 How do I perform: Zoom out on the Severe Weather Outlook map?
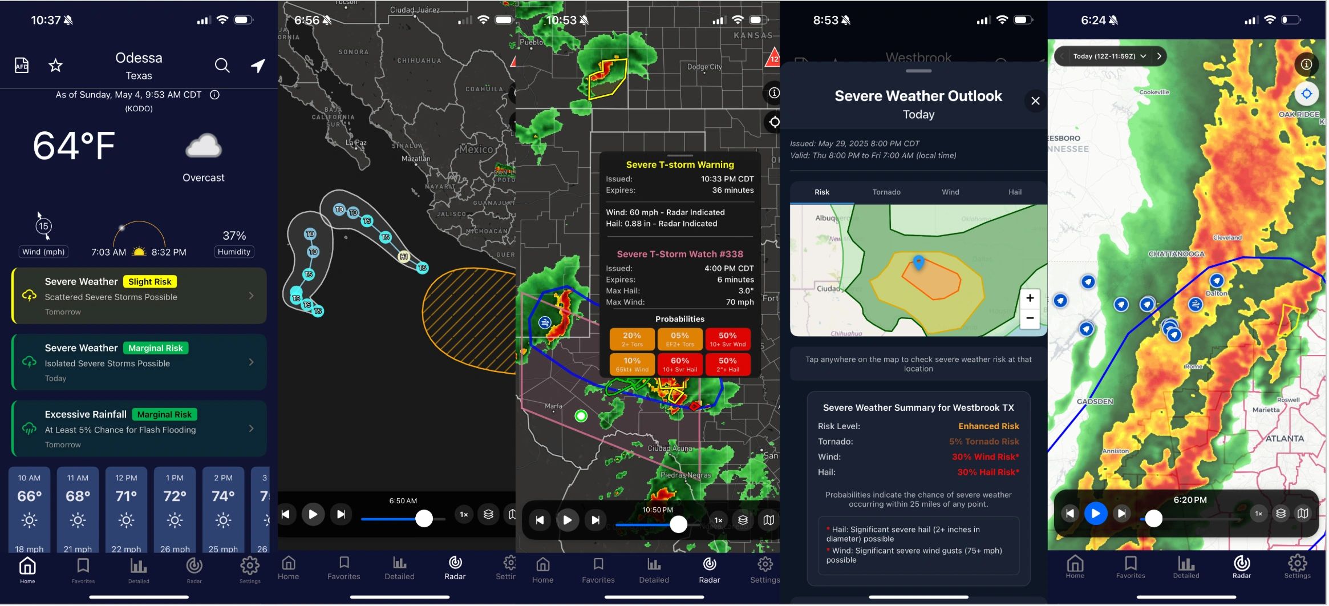[1030, 318]
